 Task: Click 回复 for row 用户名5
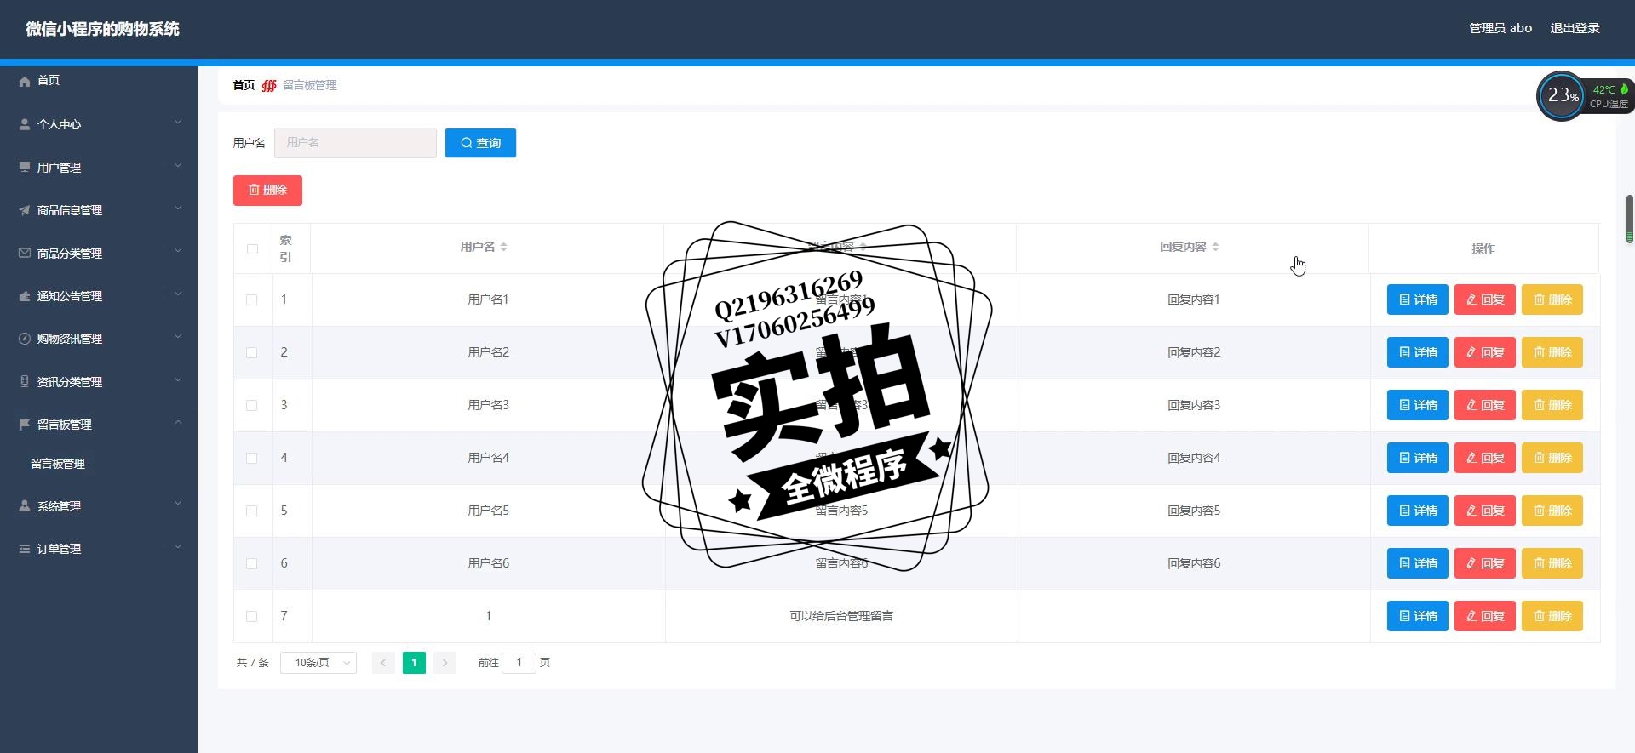pyautogui.click(x=1485, y=511)
